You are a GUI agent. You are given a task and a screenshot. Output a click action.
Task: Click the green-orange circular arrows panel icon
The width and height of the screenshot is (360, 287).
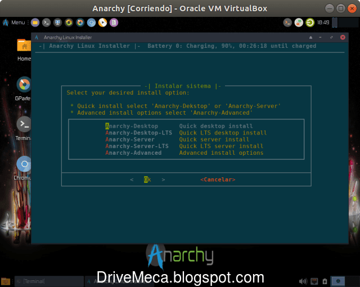click(x=69, y=23)
